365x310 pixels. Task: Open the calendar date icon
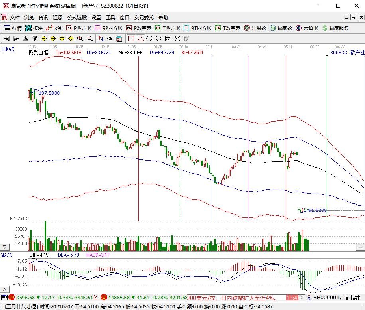click(119, 39)
